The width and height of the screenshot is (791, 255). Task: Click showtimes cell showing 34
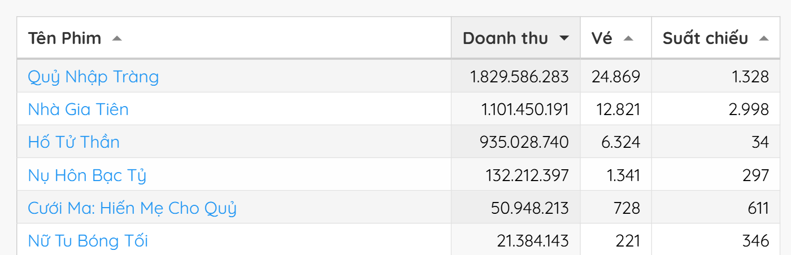[x=760, y=142]
